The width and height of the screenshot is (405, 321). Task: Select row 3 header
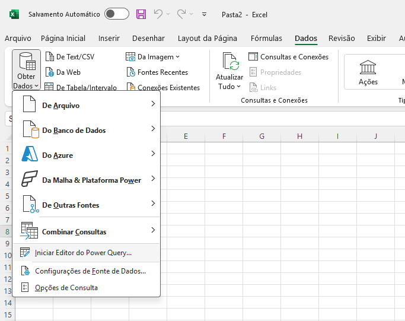point(8,172)
